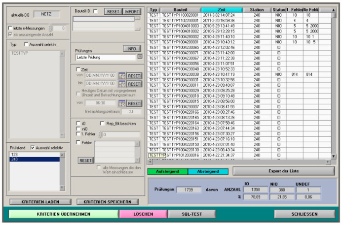342x225 pixels.
Task: Toggle Prüfstand Auswahl selektiv checkbox
Action: coord(33,147)
